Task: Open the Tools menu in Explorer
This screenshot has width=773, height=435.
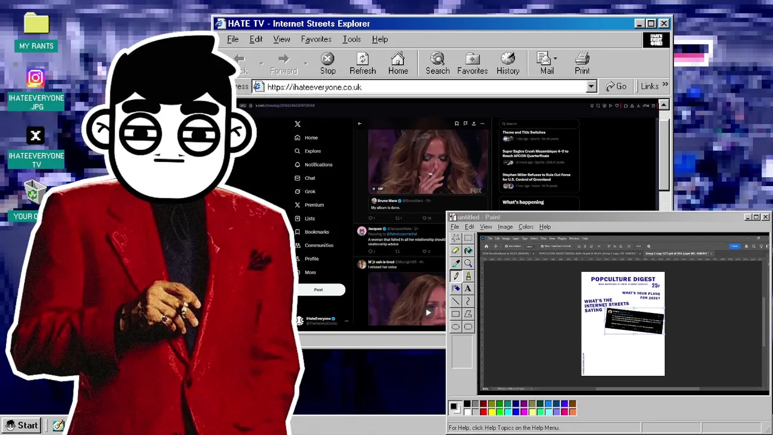Action: (351, 39)
